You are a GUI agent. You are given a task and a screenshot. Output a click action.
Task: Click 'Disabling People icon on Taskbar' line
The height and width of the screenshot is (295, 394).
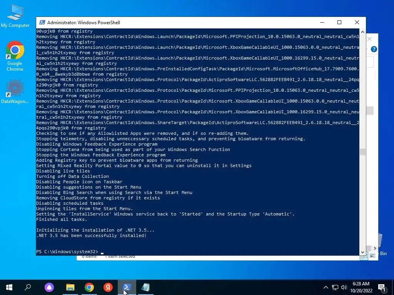(x=79, y=182)
